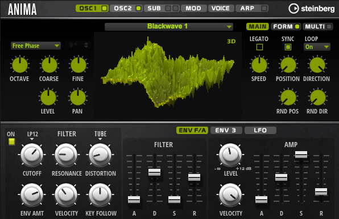Screen dimensions: 339x219
Task: Toggle the 3D wavetable view
Action: coord(231,41)
